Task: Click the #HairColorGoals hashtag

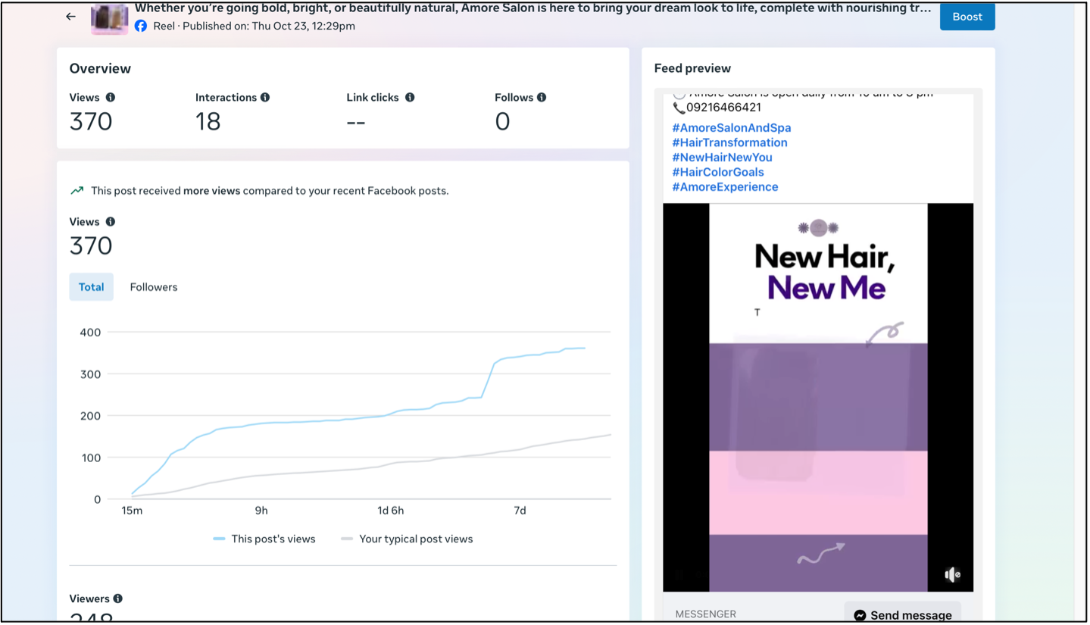Action: pyautogui.click(x=717, y=172)
